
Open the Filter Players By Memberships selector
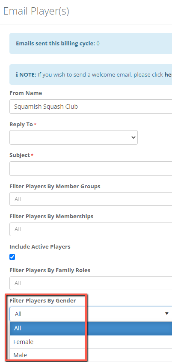pyautogui.click(x=91, y=229)
